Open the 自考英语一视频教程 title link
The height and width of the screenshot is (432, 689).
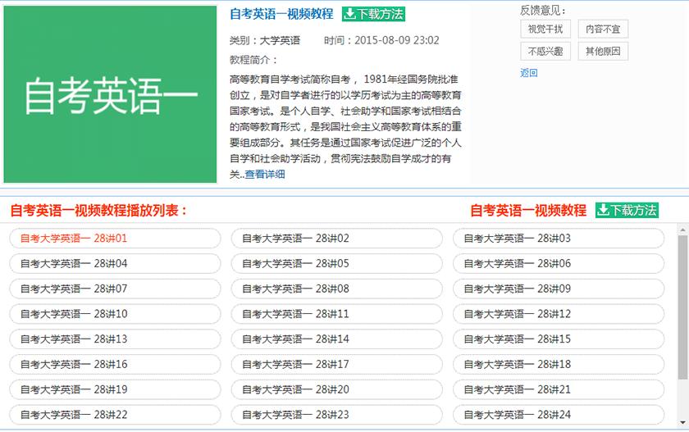[281, 14]
